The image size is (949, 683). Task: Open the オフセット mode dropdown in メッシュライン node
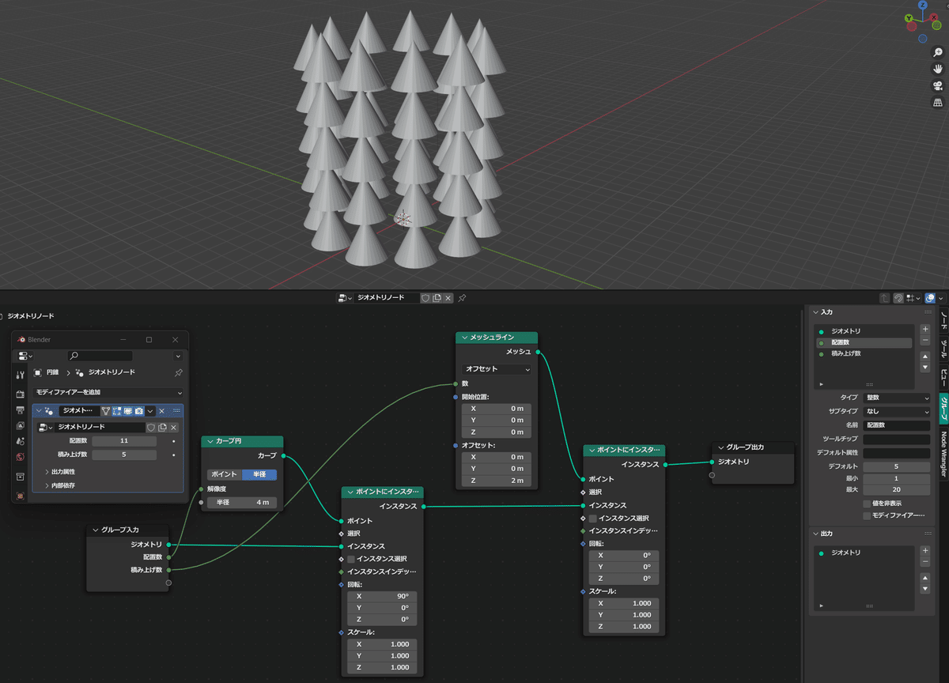click(497, 369)
